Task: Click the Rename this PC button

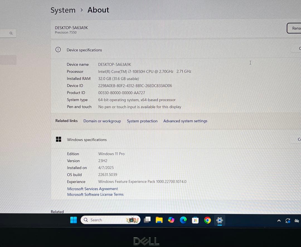Action: (x=296, y=28)
